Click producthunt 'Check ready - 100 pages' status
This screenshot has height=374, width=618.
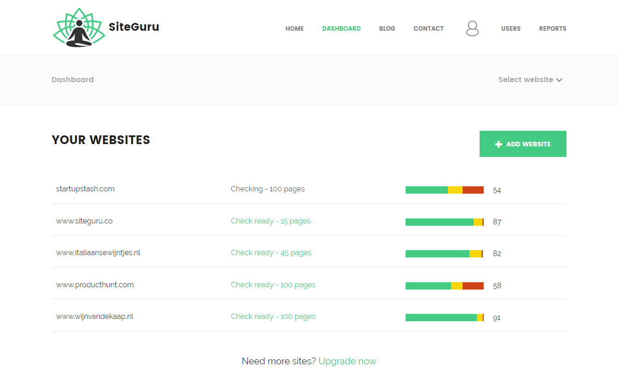273,285
